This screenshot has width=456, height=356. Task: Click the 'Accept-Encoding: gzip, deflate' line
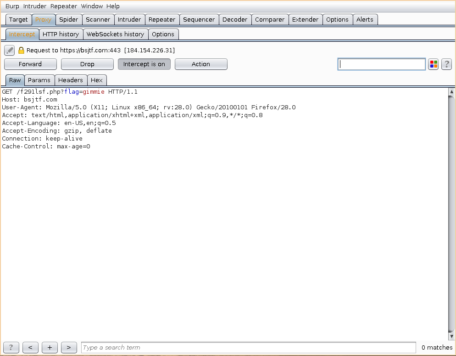57,131
